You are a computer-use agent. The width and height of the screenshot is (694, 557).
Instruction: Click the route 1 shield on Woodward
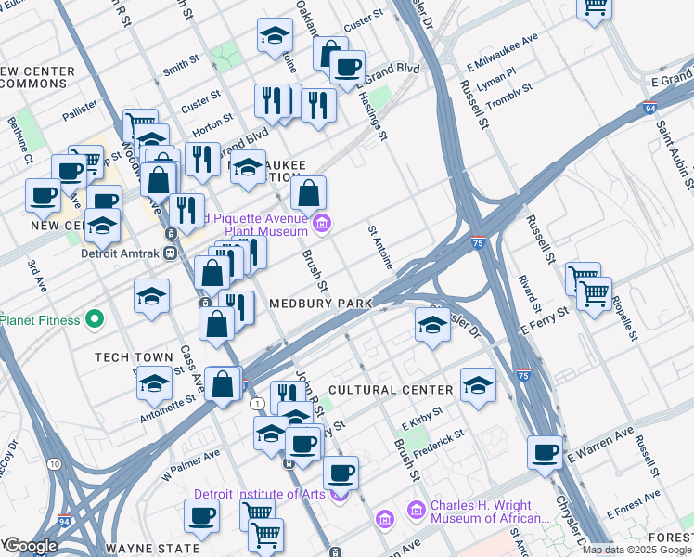click(258, 403)
